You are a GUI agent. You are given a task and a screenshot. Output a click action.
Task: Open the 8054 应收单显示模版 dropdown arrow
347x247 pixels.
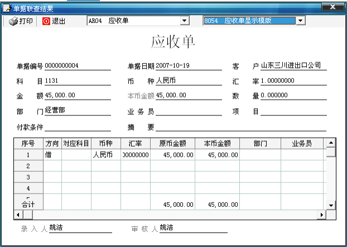(x=300, y=21)
